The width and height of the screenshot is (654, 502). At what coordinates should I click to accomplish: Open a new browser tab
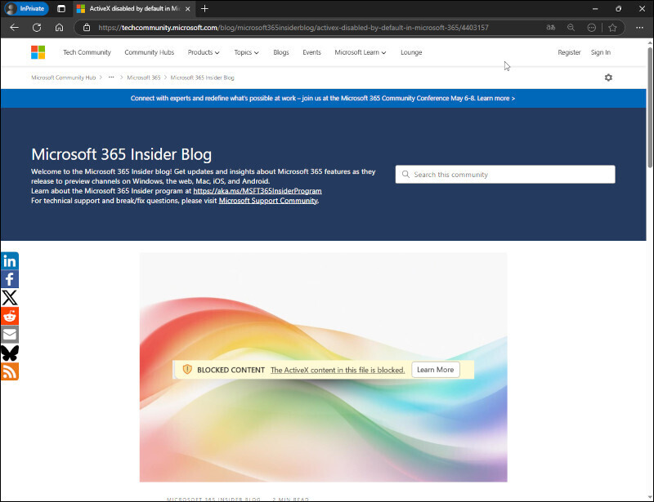point(204,9)
